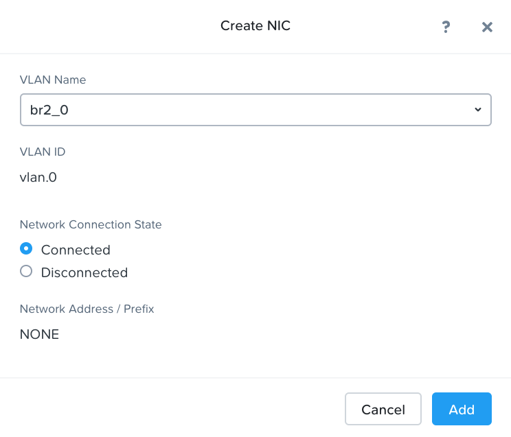Click the Network Connection State heading
Image resolution: width=511 pixels, height=437 pixels.
point(91,224)
